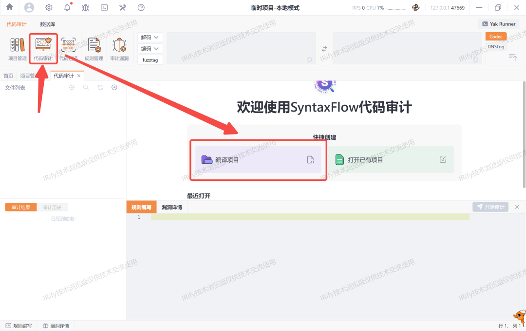Click the 127.0.0.1 47669 address text
The height and width of the screenshot is (331, 526).
(448, 8)
